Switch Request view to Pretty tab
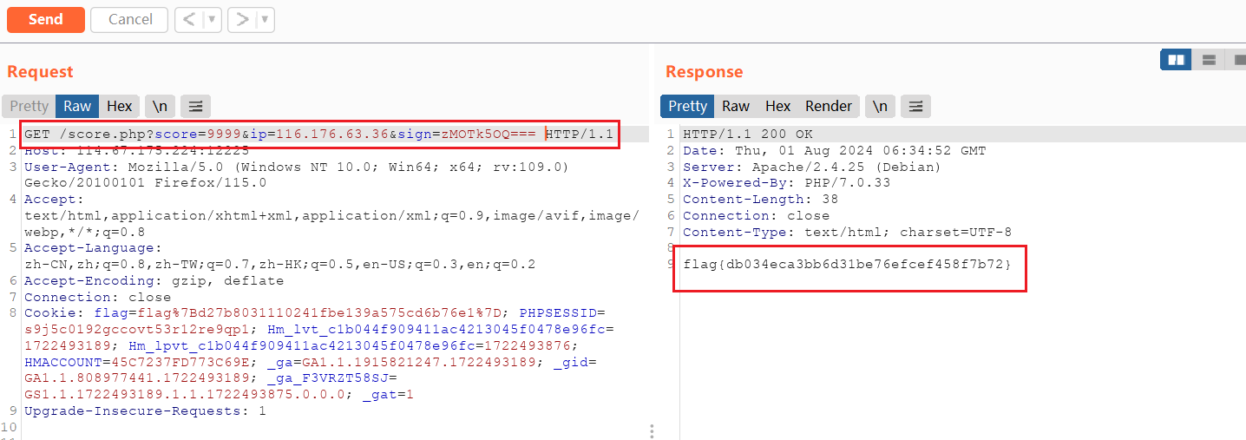This screenshot has height=440, width=1246. tap(30, 106)
